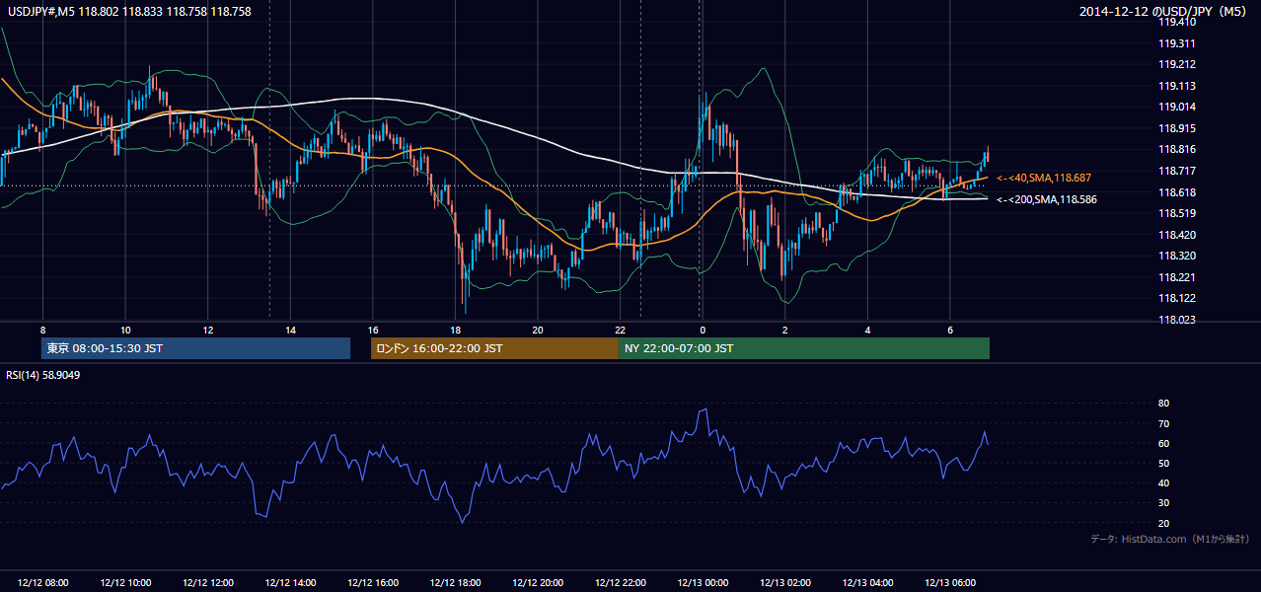Image resolution: width=1261 pixels, height=592 pixels.
Task: Click the hour label 12 under the price chart
Action: [207, 330]
